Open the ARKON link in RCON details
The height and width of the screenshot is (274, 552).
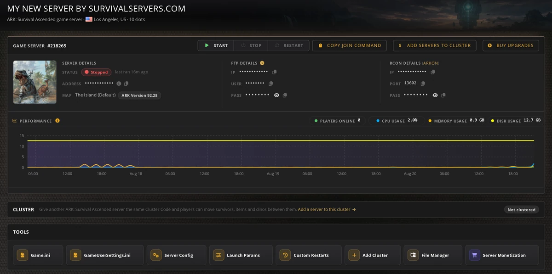coord(431,63)
